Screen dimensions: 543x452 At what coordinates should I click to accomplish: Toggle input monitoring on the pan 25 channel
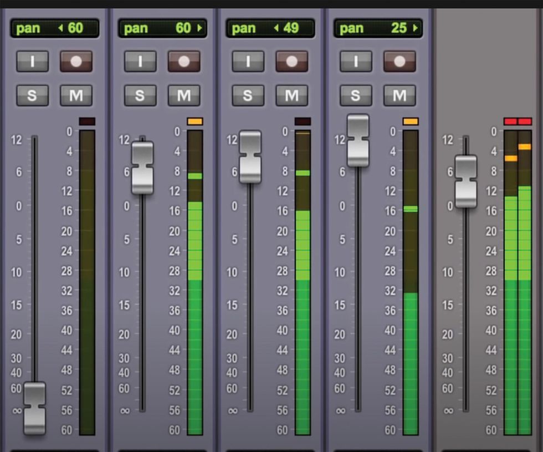[x=356, y=62]
